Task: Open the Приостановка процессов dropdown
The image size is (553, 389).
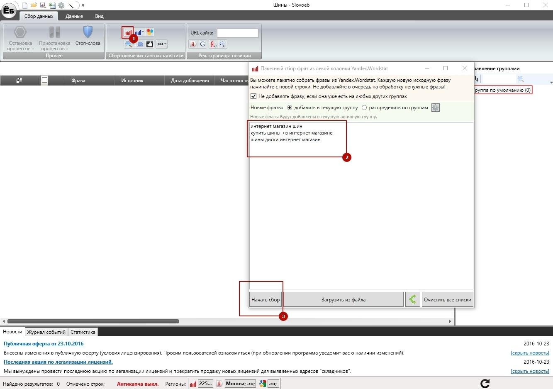Action: [x=54, y=38]
